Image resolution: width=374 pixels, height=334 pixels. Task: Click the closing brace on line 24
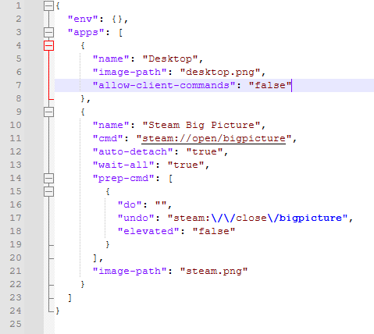[x=58, y=311]
